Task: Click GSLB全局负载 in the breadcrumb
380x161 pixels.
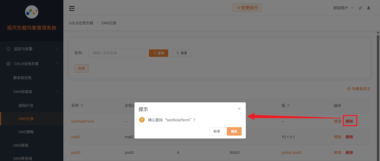Action: 81,23
